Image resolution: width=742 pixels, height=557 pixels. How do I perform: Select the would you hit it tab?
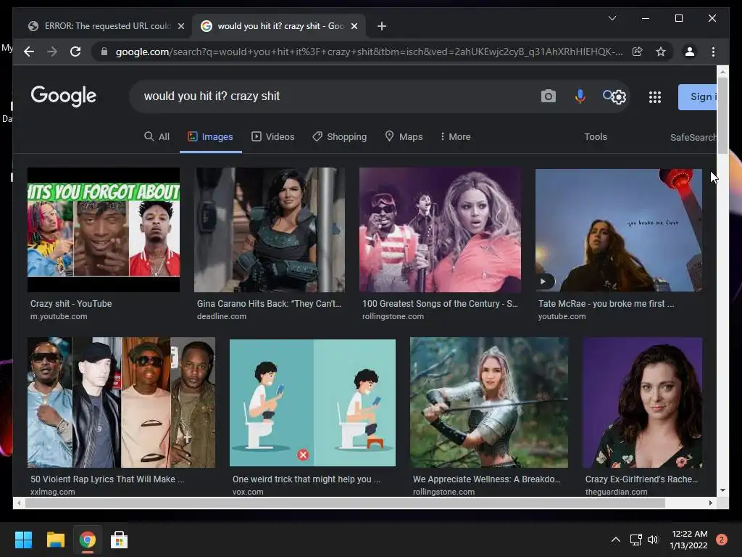pyautogui.click(x=278, y=26)
